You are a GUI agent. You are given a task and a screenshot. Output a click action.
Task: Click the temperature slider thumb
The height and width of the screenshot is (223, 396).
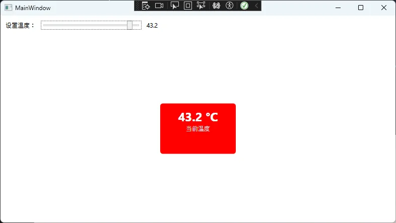click(x=130, y=25)
